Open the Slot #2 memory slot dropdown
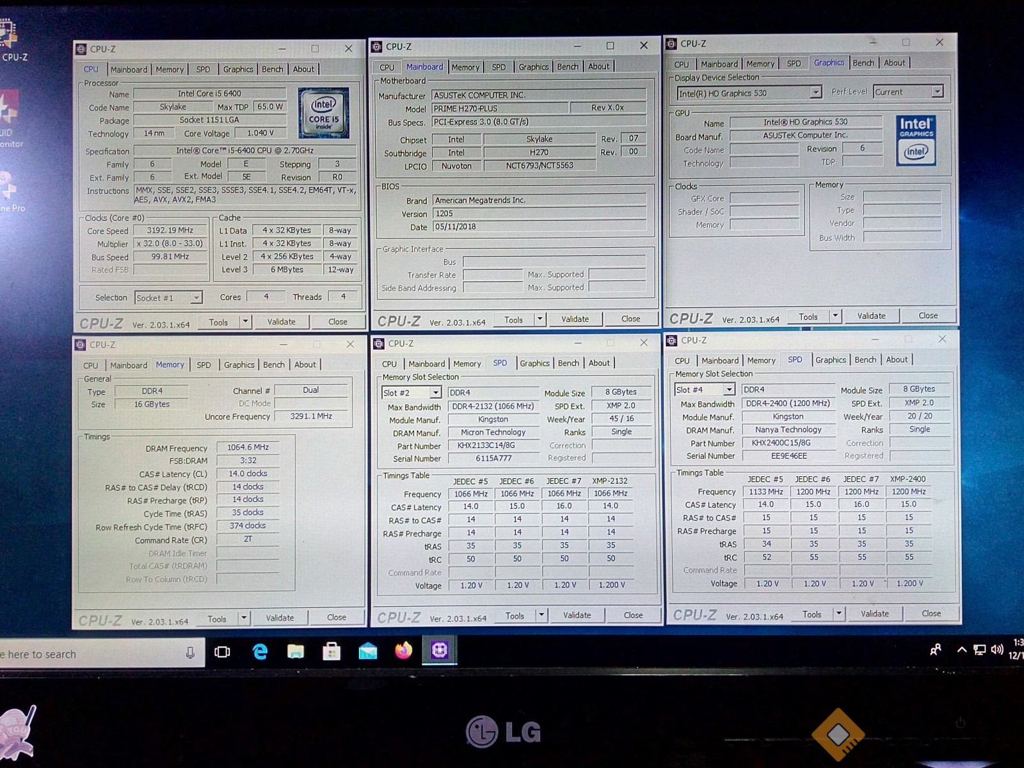Viewport: 1024px width, 768px height. tap(436, 392)
